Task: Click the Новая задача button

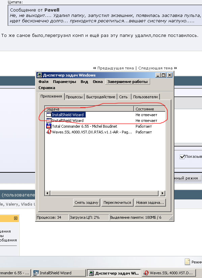Action: 150,202
